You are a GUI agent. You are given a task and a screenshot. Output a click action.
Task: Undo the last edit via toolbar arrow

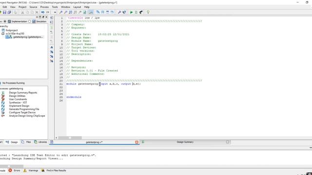[x=43, y=12]
